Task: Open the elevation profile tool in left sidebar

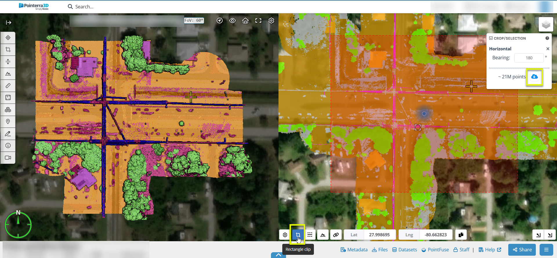Action: [x=8, y=74]
